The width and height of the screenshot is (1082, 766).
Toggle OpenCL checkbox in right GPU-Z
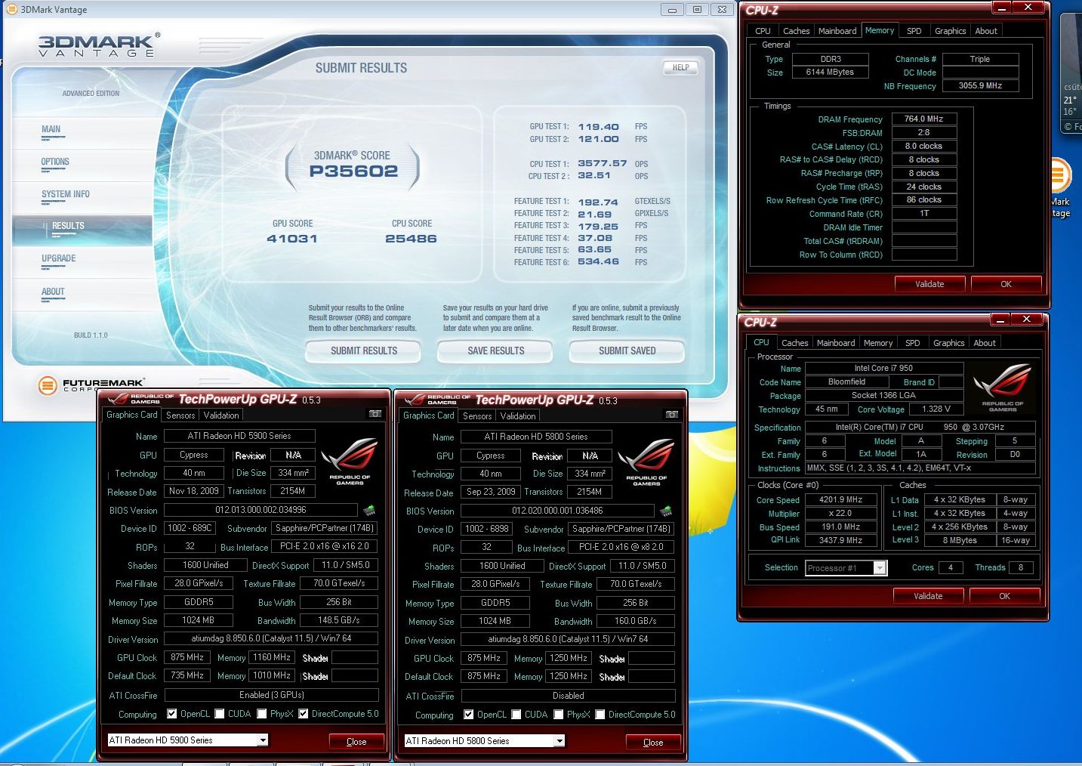[x=469, y=715]
